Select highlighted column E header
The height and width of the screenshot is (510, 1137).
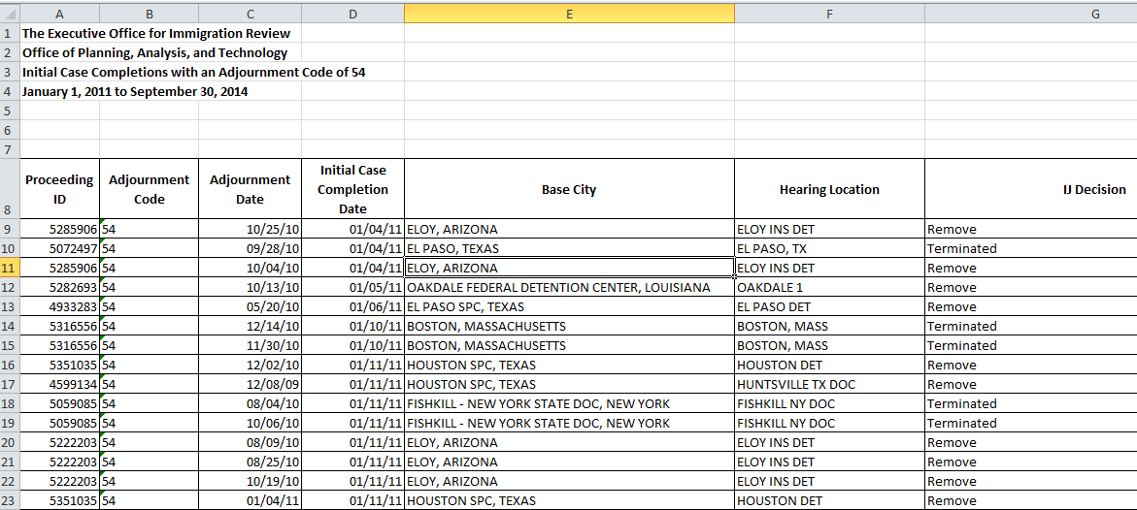pyautogui.click(x=569, y=13)
